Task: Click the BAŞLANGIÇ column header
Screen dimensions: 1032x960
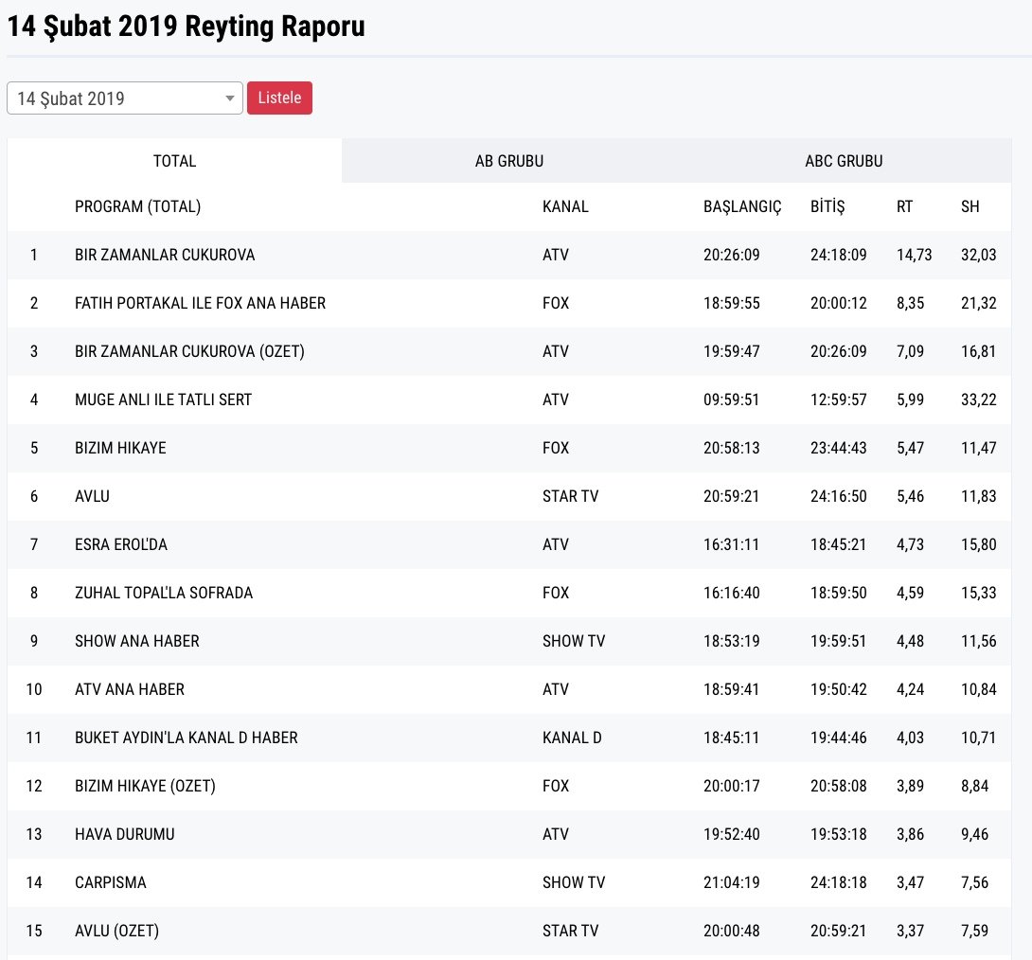Action: pyautogui.click(x=742, y=206)
